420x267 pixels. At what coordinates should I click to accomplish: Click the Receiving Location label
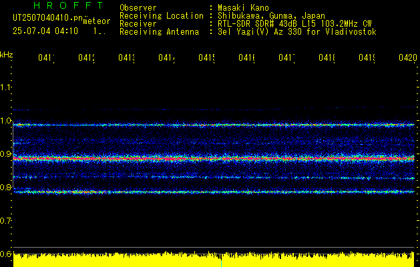click(162, 16)
